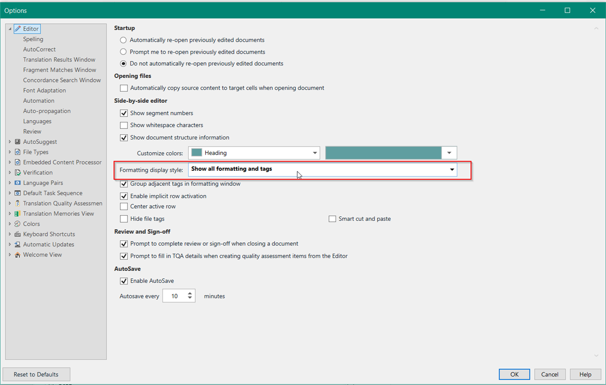Click the Colors palette icon

[x=18, y=224]
